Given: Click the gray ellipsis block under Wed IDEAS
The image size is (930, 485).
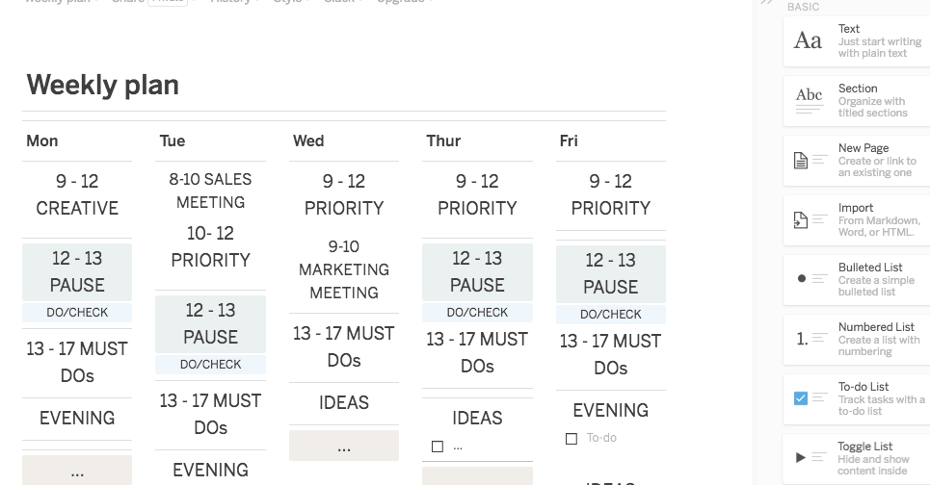Looking at the screenshot, I should coord(344,446).
